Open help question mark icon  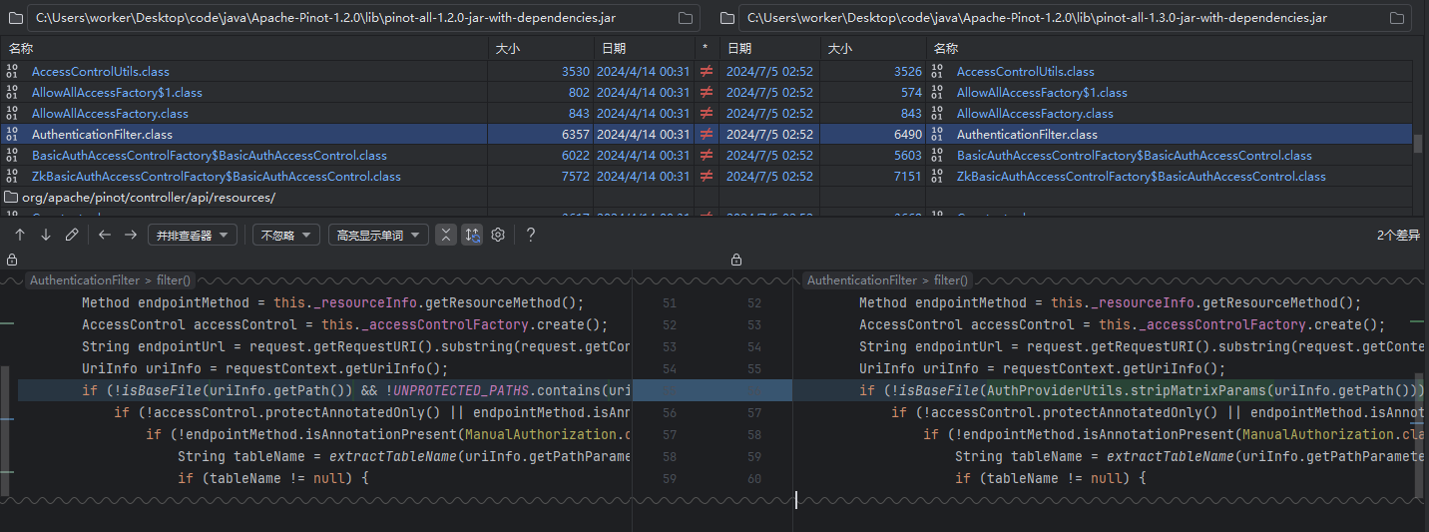[531, 235]
